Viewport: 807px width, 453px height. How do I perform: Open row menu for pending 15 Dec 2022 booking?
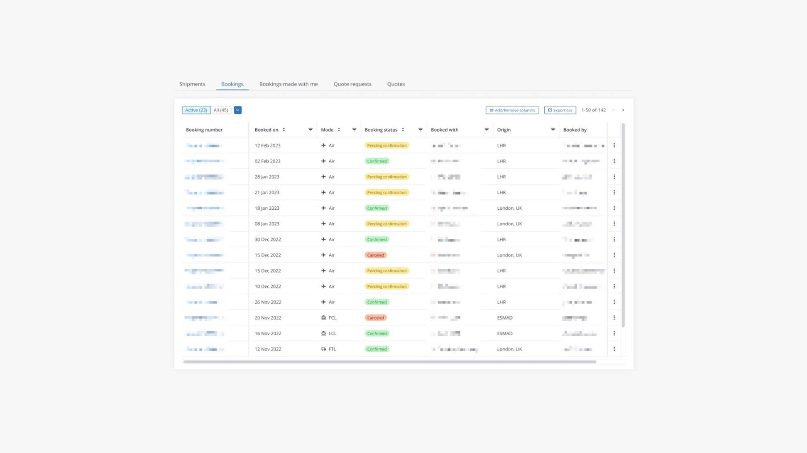pyautogui.click(x=614, y=271)
